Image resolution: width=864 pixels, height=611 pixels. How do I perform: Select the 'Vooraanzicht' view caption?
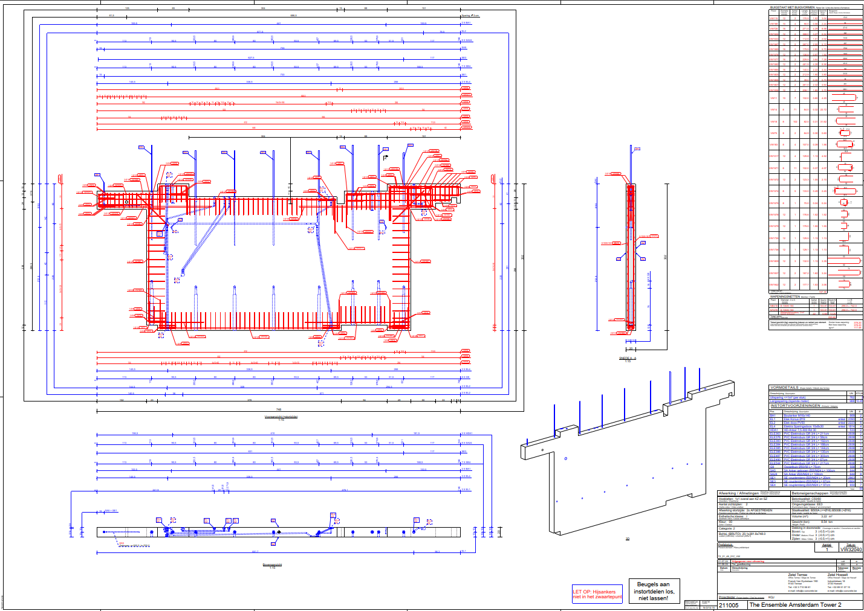(281, 417)
